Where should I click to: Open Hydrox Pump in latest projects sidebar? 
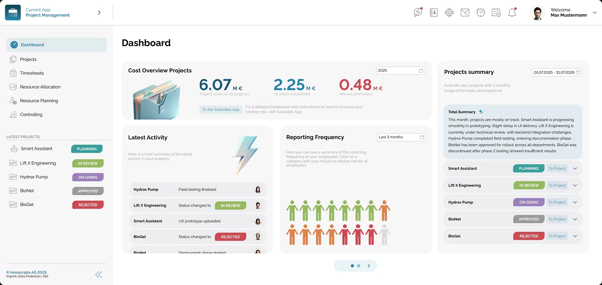pos(34,177)
